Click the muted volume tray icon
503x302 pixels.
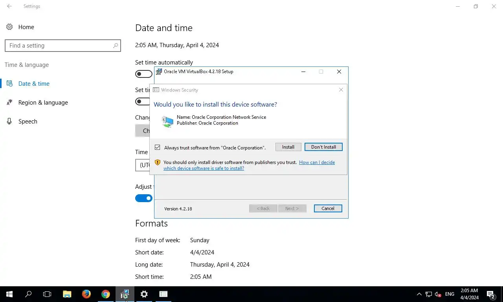(438, 294)
